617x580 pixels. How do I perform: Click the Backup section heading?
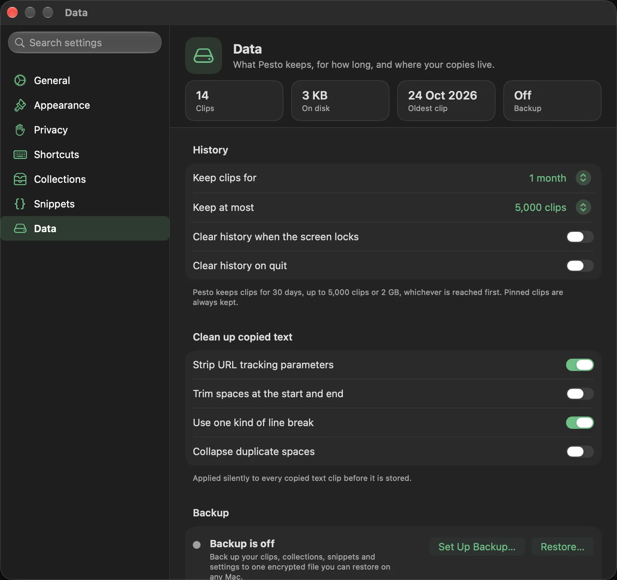[x=211, y=513]
